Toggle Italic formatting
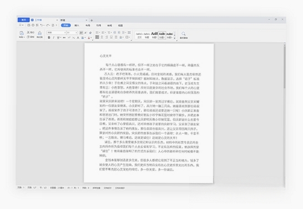303x209 pixels. tap(53, 38)
